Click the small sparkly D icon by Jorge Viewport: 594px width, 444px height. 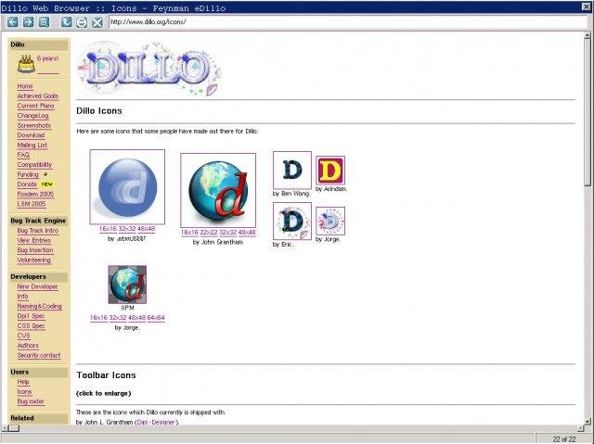click(x=330, y=222)
